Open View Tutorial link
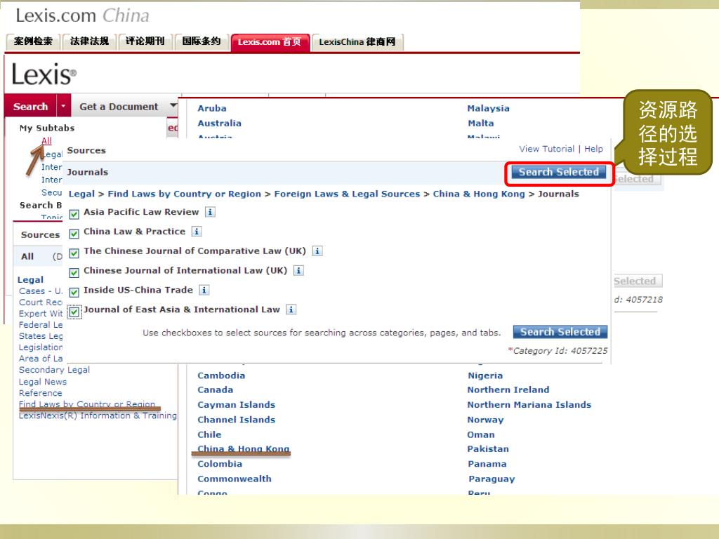This screenshot has width=719, height=539. pos(546,149)
